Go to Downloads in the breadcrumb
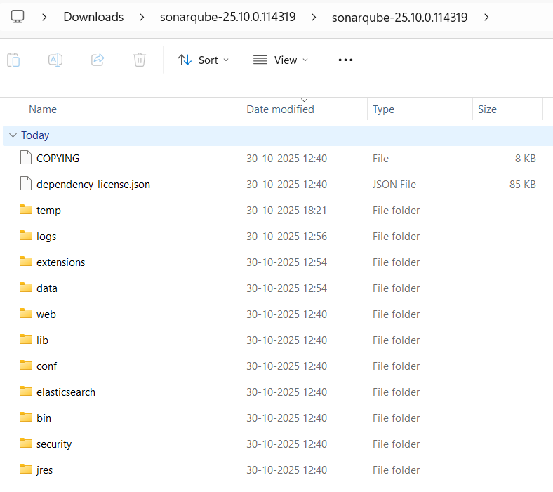Image resolution: width=553 pixels, height=492 pixels. 93,17
